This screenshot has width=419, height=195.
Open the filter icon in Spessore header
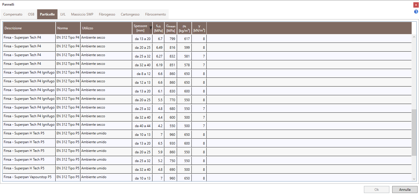pyautogui.click(x=151, y=28)
